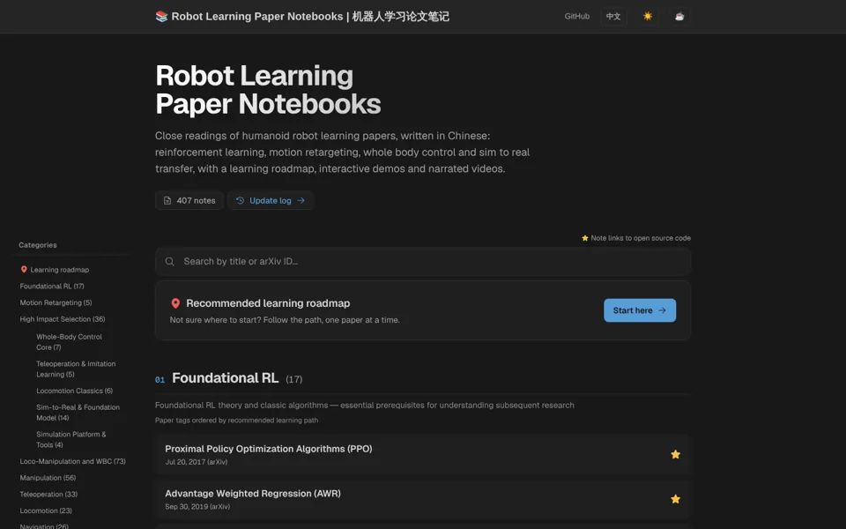Click the red pin icon in roadmap card
Image resolution: width=846 pixels, height=529 pixels.
tap(175, 303)
